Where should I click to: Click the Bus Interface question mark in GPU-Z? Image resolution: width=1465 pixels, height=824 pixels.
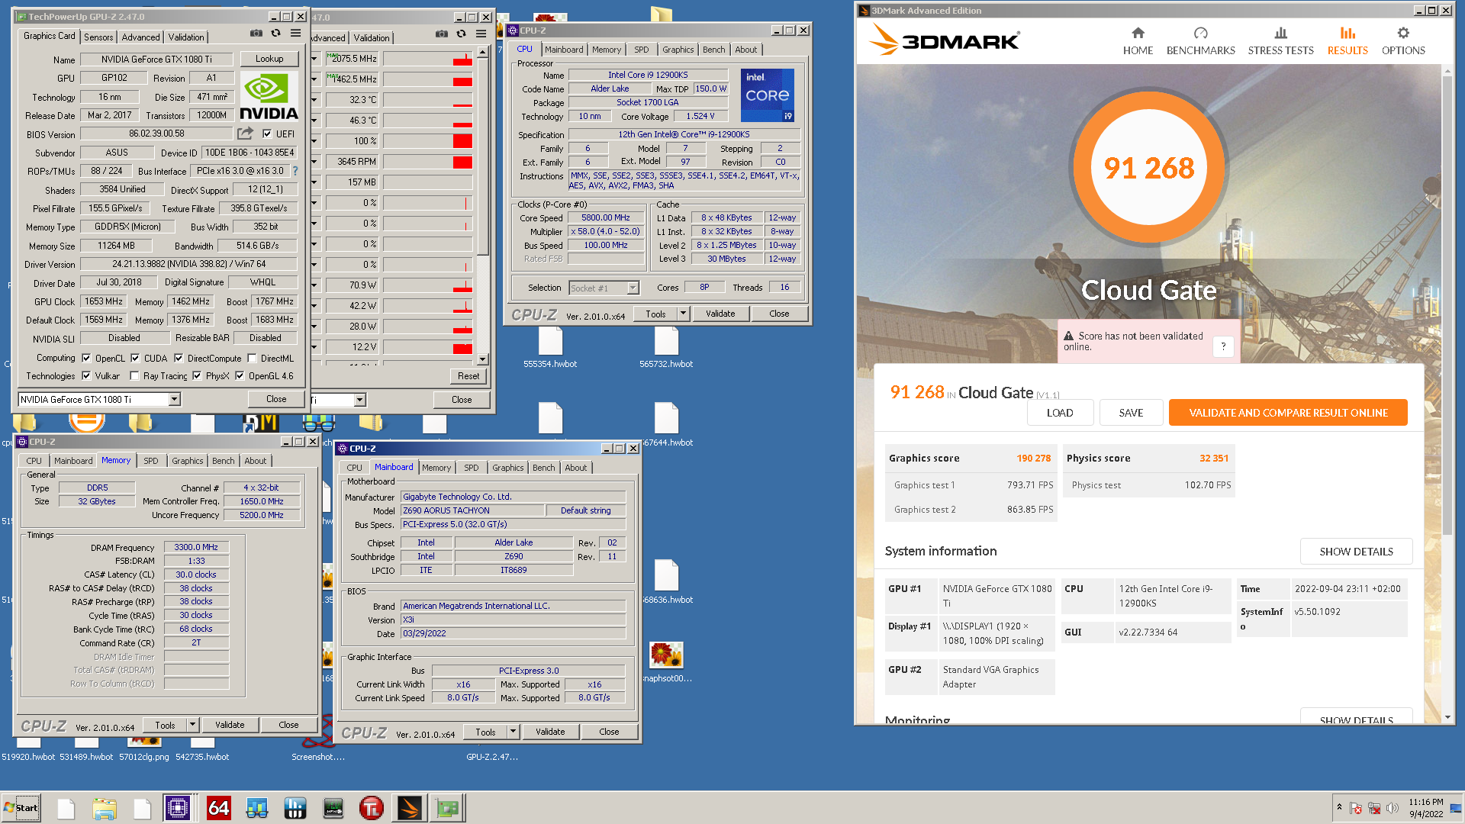[295, 171]
